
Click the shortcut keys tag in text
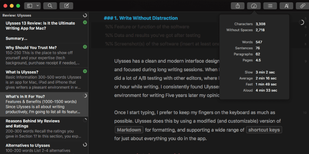[x=264, y=130]
